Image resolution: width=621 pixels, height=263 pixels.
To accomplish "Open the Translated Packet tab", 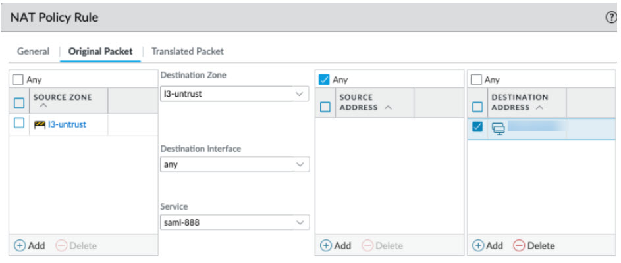I will [x=188, y=51].
